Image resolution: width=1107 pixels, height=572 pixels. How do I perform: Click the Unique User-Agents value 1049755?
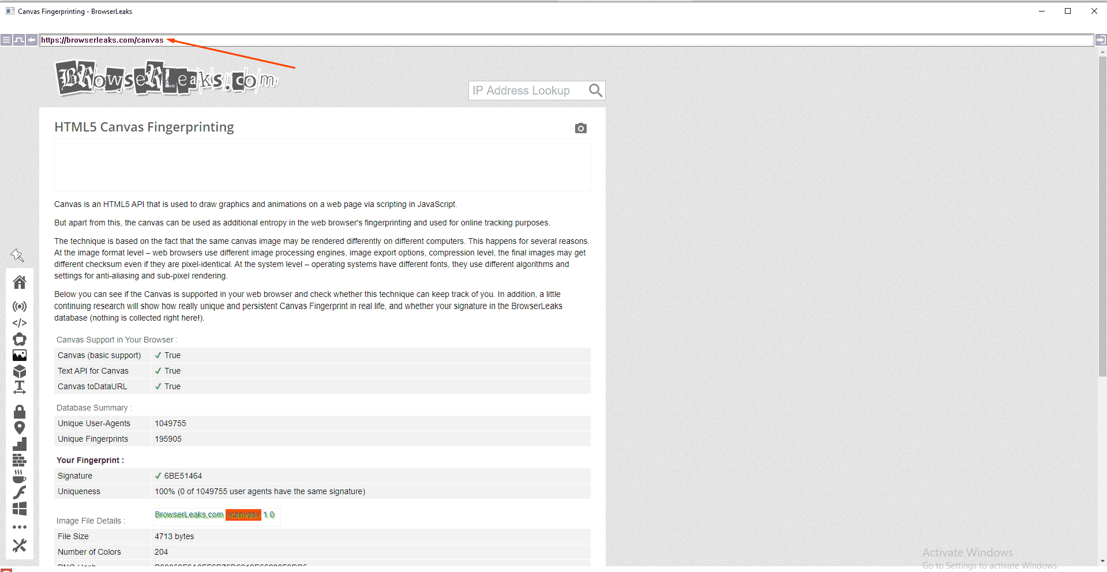170,423
